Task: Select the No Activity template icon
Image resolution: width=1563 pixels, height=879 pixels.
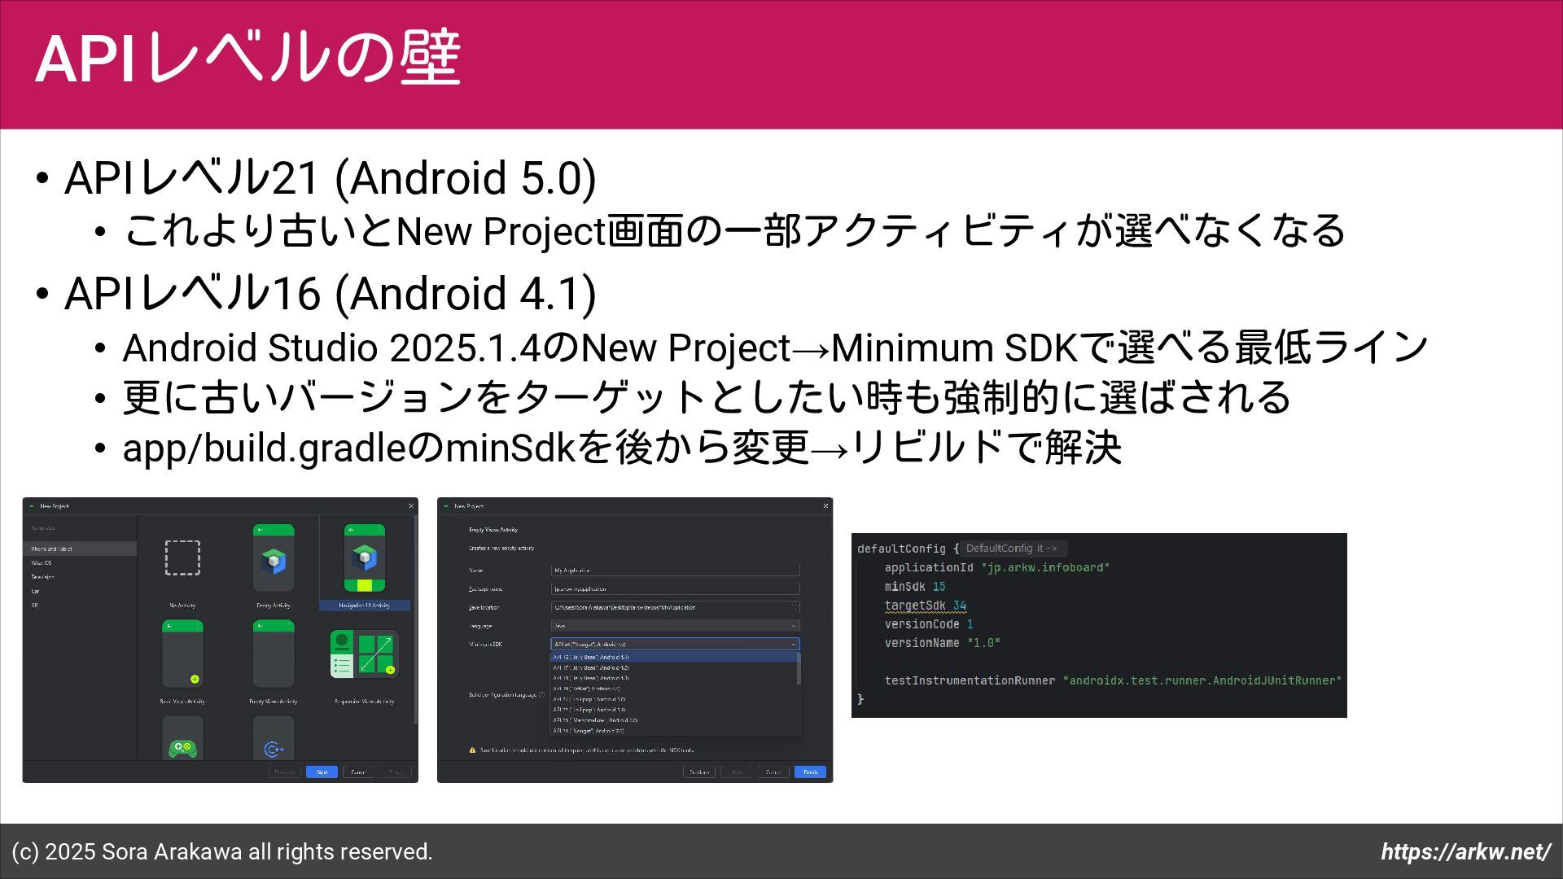Action: [182, 558]
